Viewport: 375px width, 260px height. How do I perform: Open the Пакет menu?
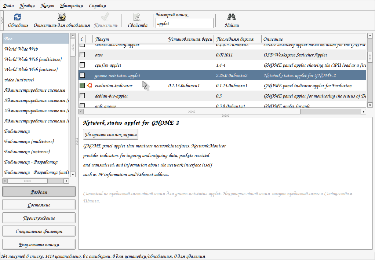47,6
